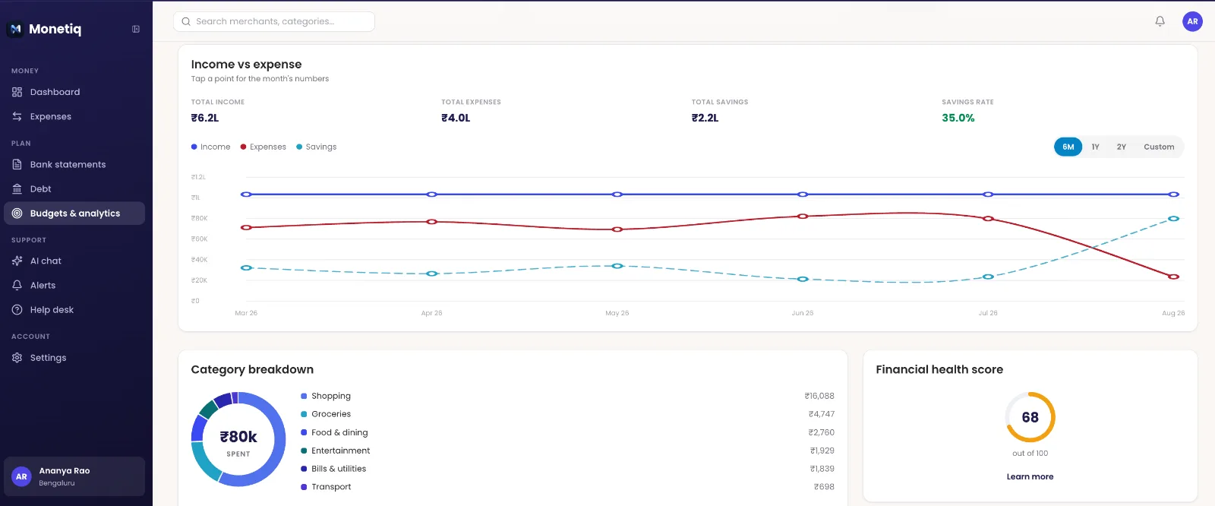
Task: Toggle the Expenses series legend
Action: click(x=263, y=147)
